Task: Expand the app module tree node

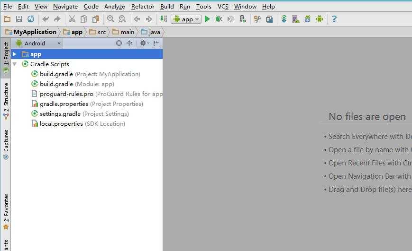Action: 14,54
